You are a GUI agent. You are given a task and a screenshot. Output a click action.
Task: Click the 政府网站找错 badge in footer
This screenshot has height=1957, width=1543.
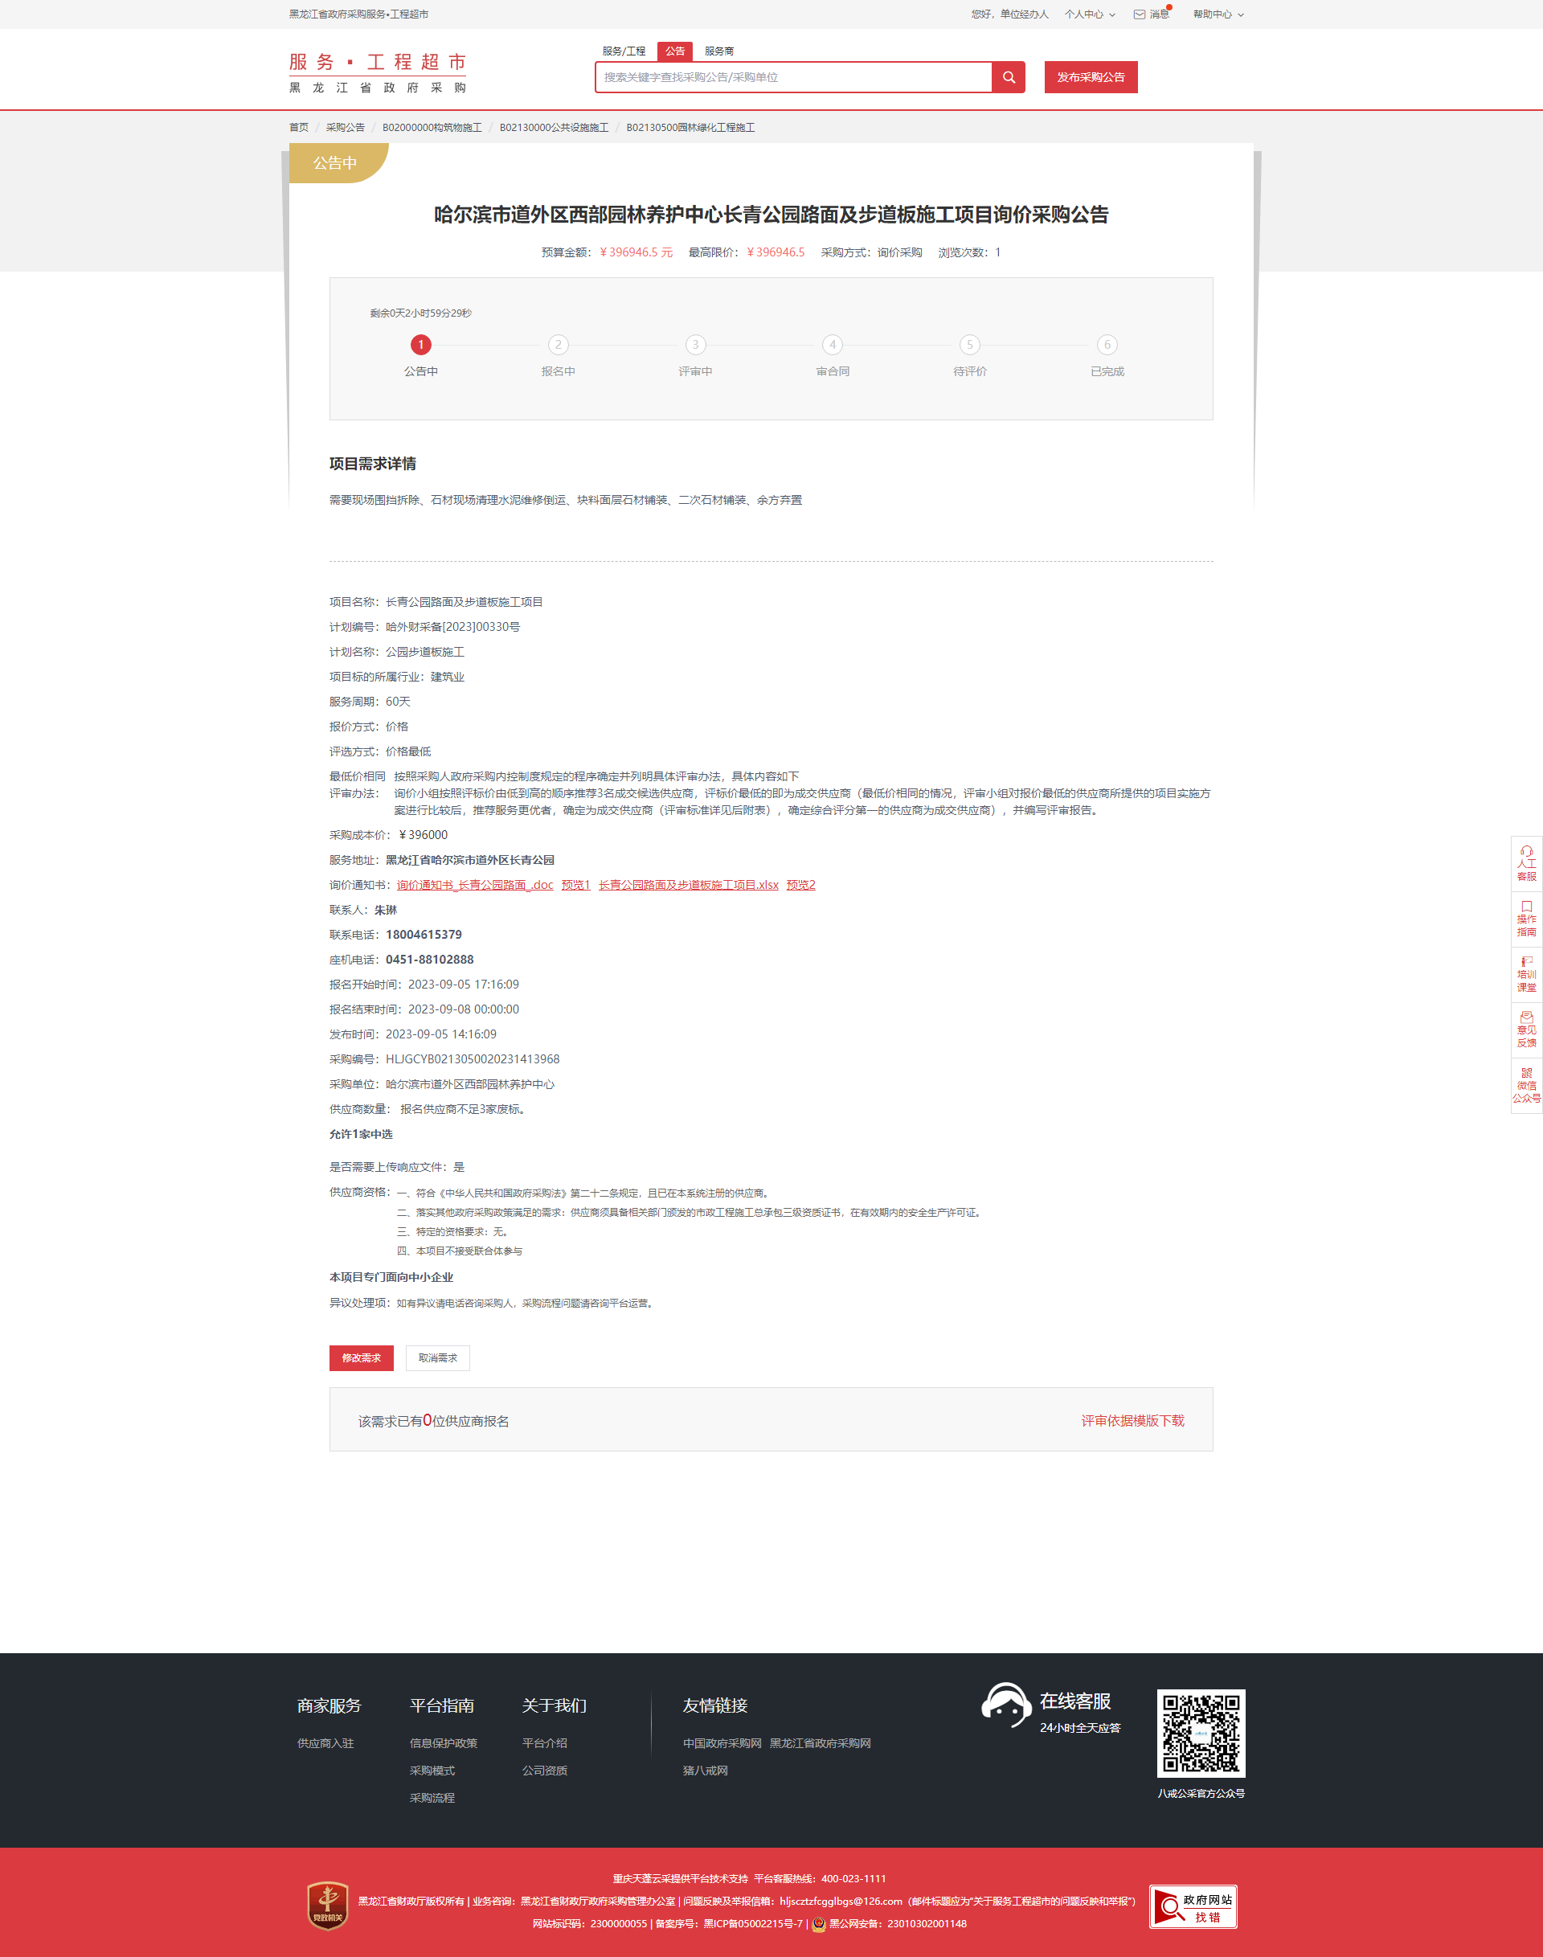click(x=1193, y=1906)
